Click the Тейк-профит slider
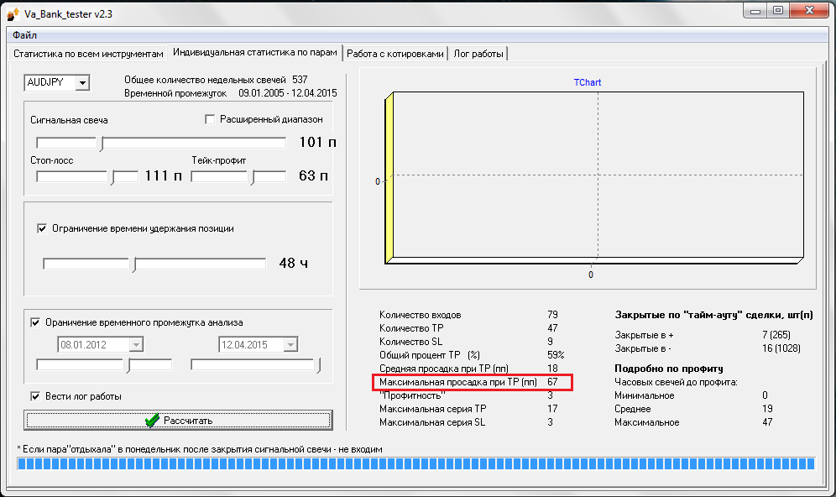This screenshot has width=836, height=497. (238, 176)
